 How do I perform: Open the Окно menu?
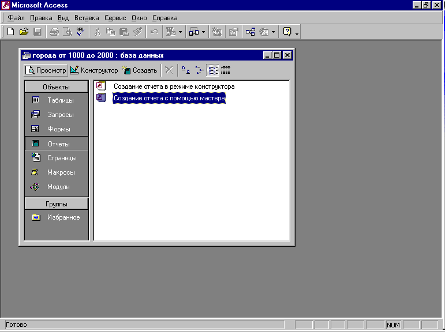point(139,18)
